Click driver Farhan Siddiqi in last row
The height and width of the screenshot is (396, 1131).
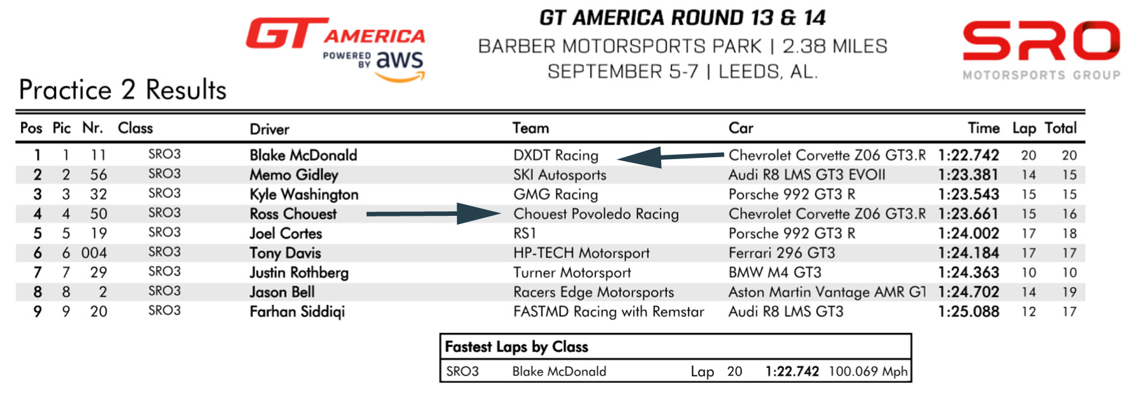click(x=297, y=312)
